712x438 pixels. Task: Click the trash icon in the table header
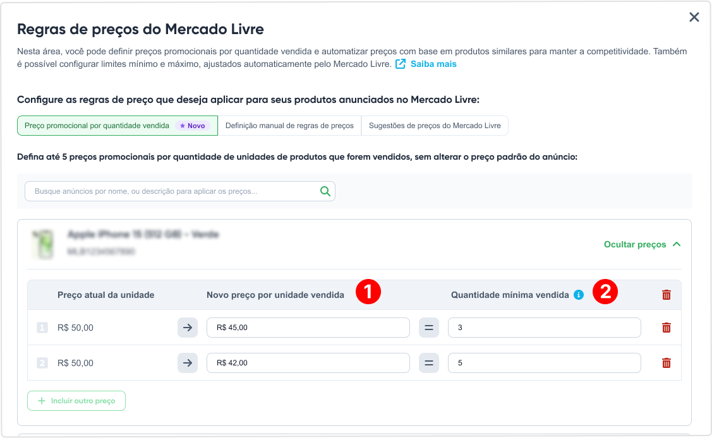[x=666, y=295]
